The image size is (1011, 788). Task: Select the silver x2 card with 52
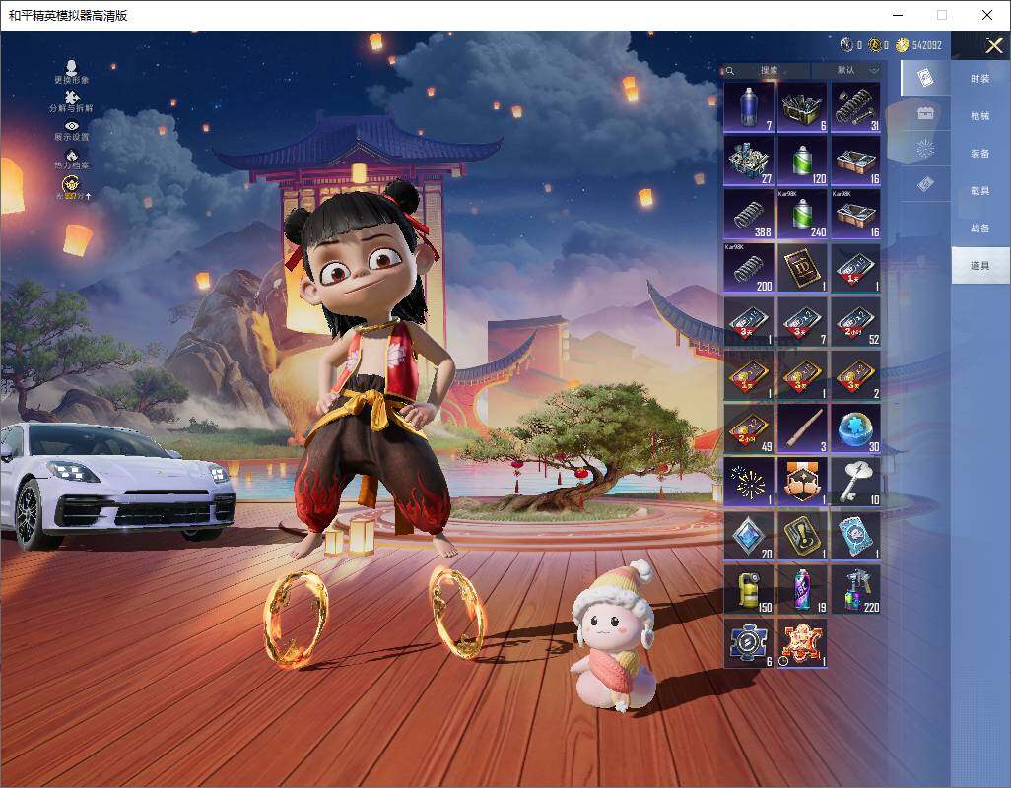[x=855, y=321]
